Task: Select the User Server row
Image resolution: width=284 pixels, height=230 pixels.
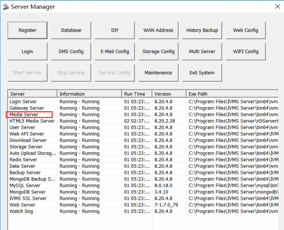Action: click(x=143, y=128)
